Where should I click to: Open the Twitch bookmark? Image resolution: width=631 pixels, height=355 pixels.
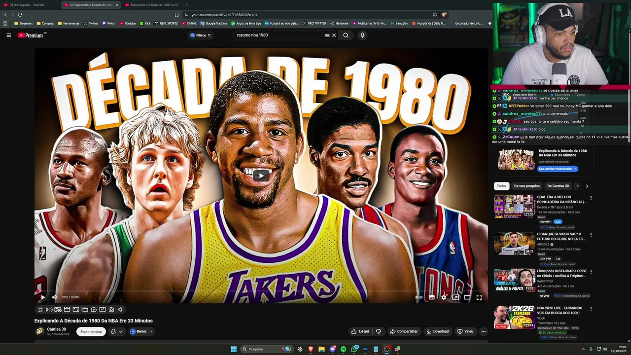click(108, 23)
